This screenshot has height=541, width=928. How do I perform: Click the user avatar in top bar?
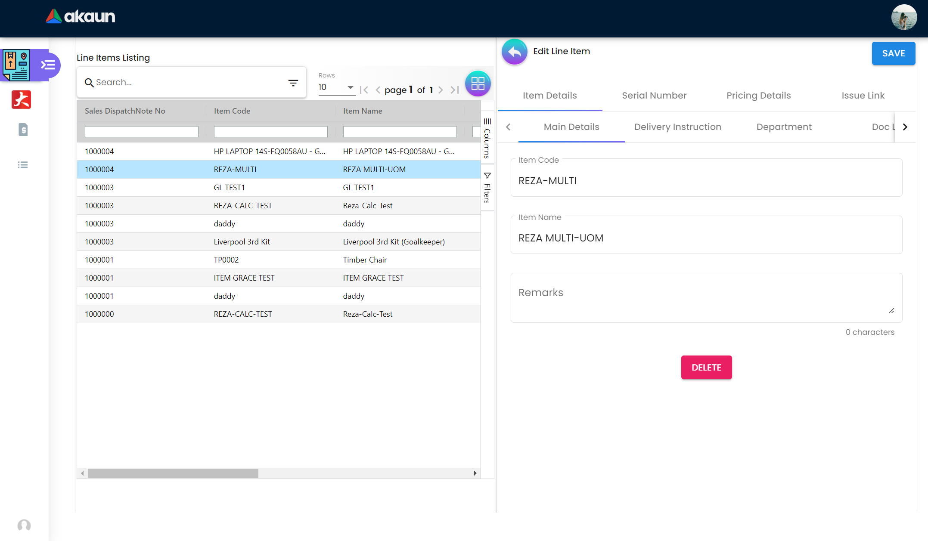tap(903, 18)
